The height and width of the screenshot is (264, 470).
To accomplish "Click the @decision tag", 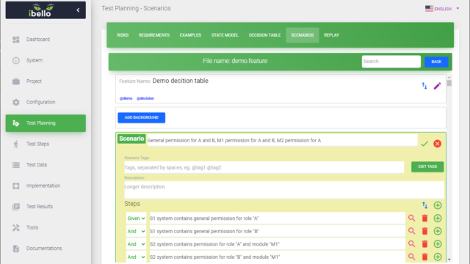I will [145, 98].
